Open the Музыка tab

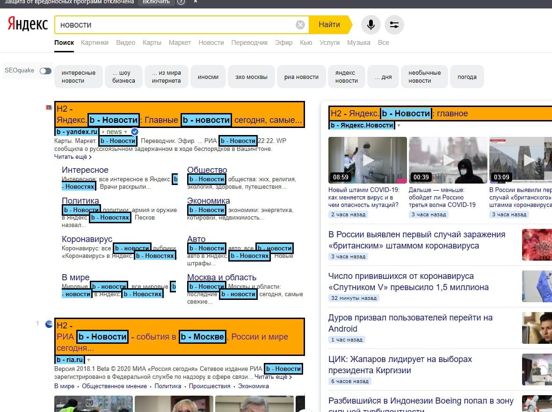(x=359, y=43)
